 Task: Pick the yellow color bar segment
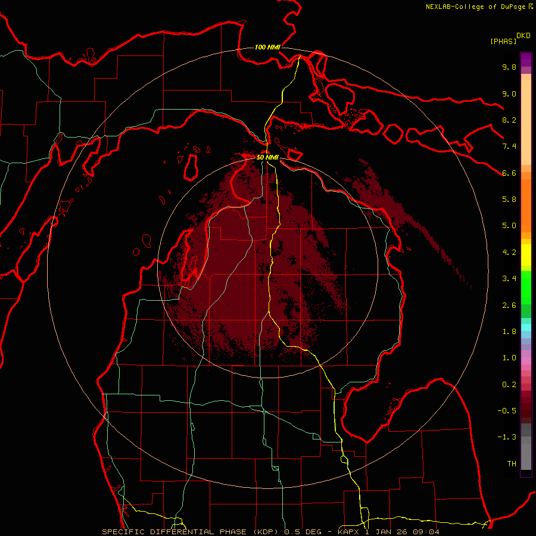click(x=526, y=255)
